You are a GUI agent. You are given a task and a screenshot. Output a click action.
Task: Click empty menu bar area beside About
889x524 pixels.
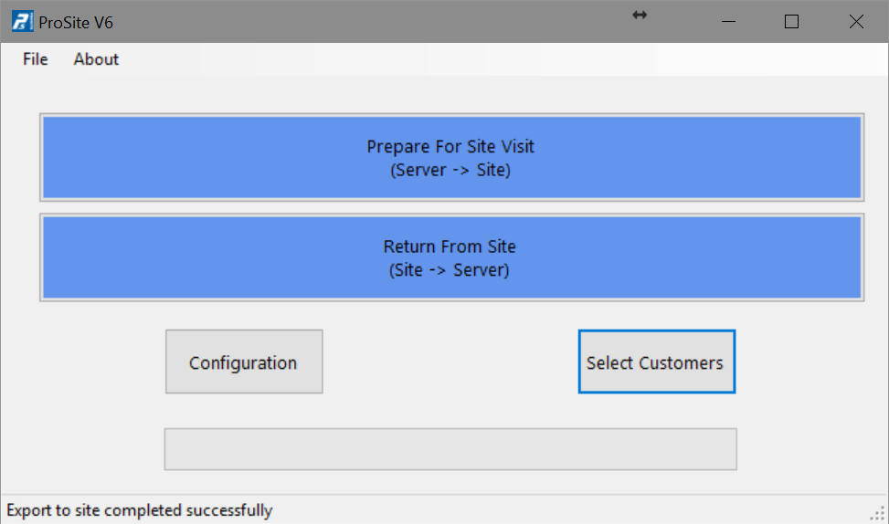point(499,59)
